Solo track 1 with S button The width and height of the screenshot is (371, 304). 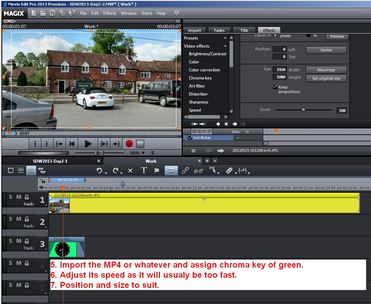pyautogui.click(x=10, y=197)
